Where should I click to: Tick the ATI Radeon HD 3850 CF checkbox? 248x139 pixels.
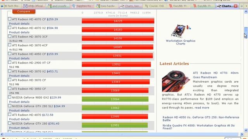tap(10, 88)
